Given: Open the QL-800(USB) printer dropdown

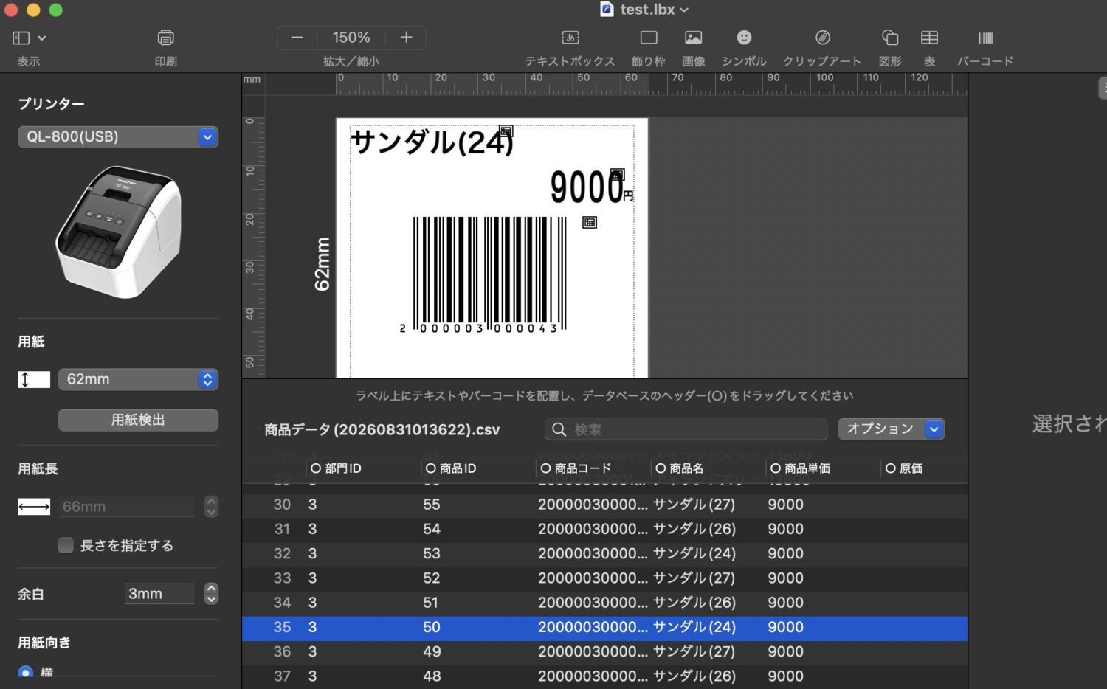Looking at the screenshot, I should 118,136.
